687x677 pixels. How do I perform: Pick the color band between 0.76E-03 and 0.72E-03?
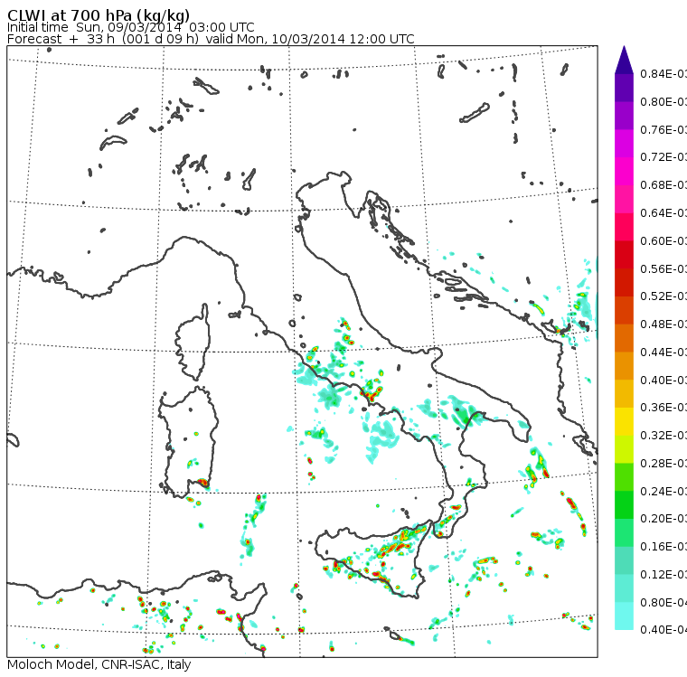(624, 144)
